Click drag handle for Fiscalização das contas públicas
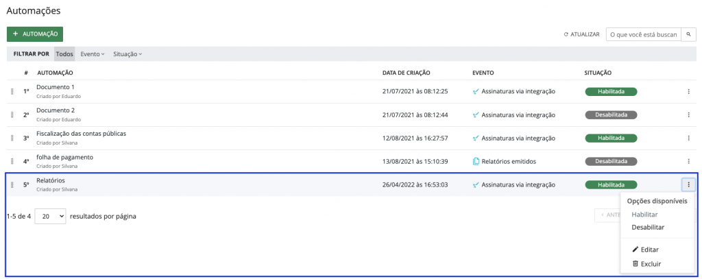The image size is (702, 279). (x=12, y=138)
